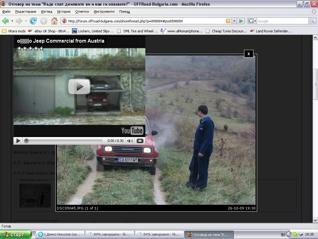Switch to Денко Николов Skype taskbar window
318x239 pixels.
click(x=60, y=235)
